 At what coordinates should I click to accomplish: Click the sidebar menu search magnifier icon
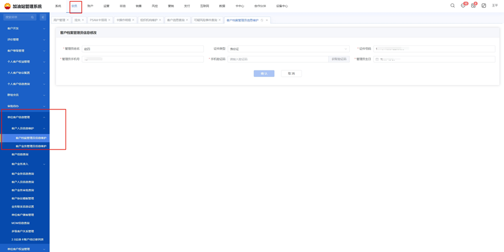[x=33, y=17]
